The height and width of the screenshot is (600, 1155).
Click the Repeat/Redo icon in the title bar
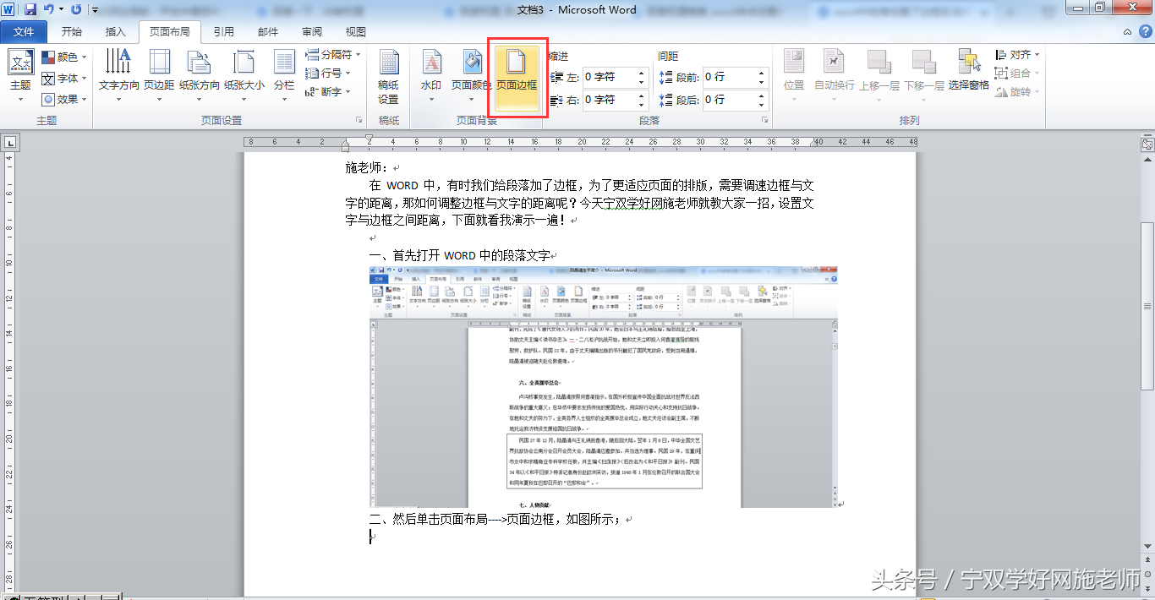point(77,9)
